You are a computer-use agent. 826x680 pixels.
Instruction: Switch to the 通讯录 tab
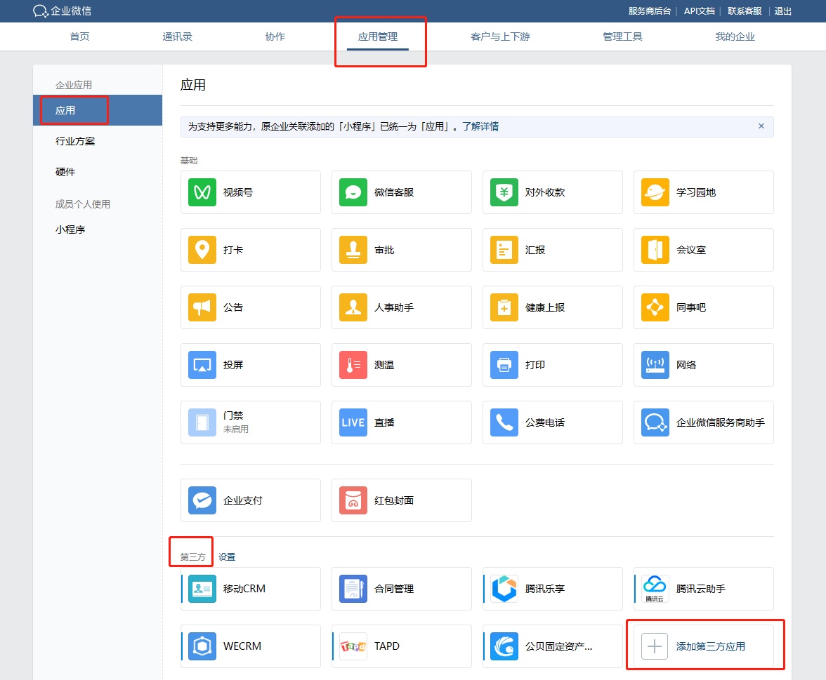click(177, 36)
